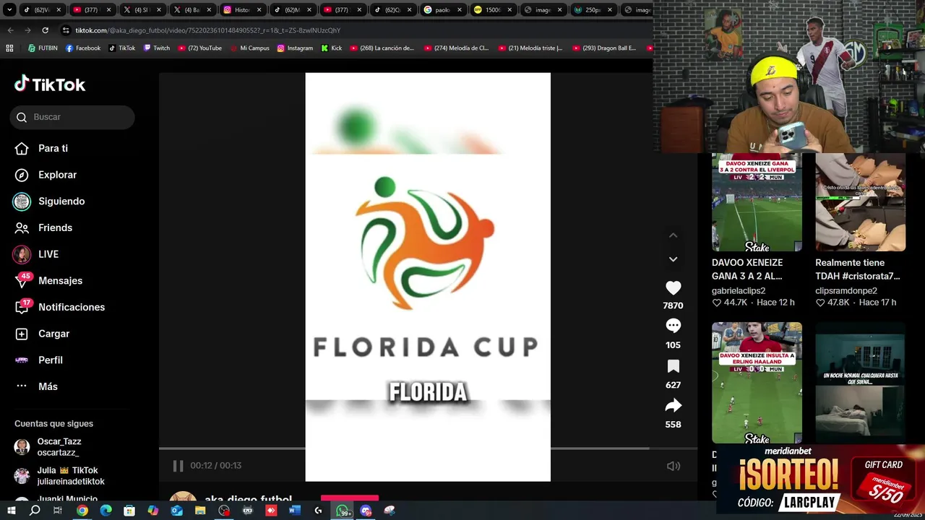Open the Windows Start menu
The image size is (925, 520).
tap(11, 511)
